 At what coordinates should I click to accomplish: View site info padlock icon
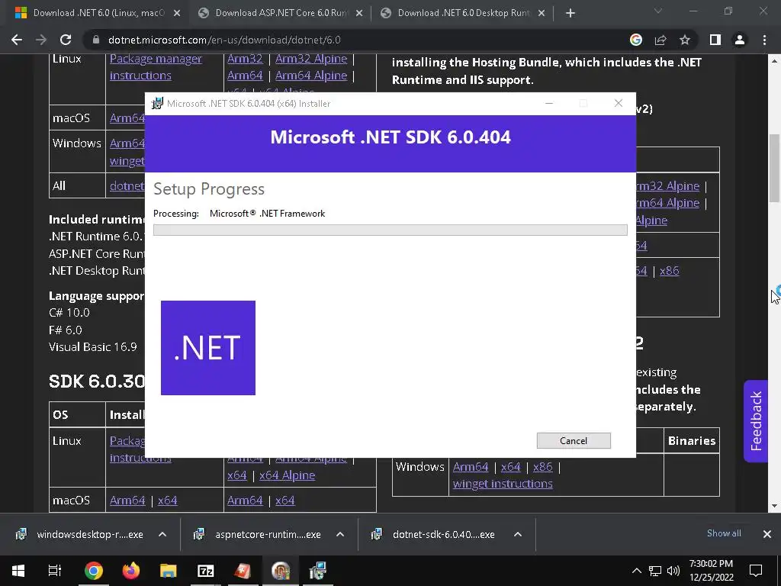95,40
